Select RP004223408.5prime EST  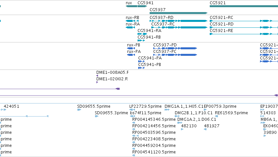click(154, 139)
